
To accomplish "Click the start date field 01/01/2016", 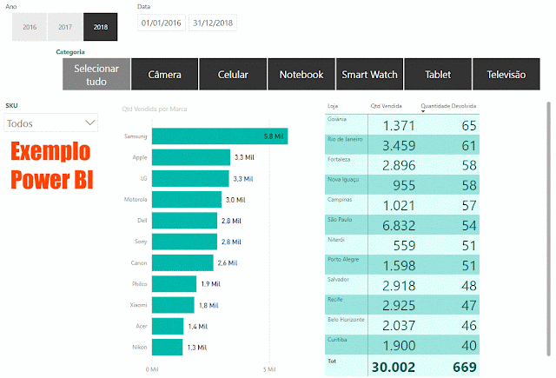I will [162, 23].
